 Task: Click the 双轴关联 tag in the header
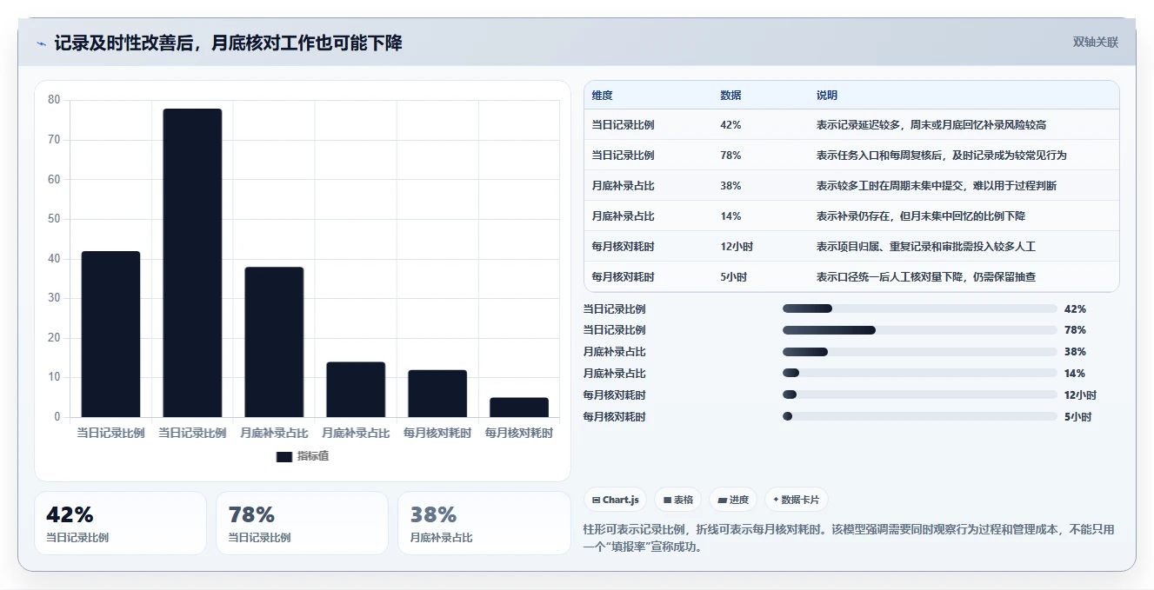pos(1095,42)
